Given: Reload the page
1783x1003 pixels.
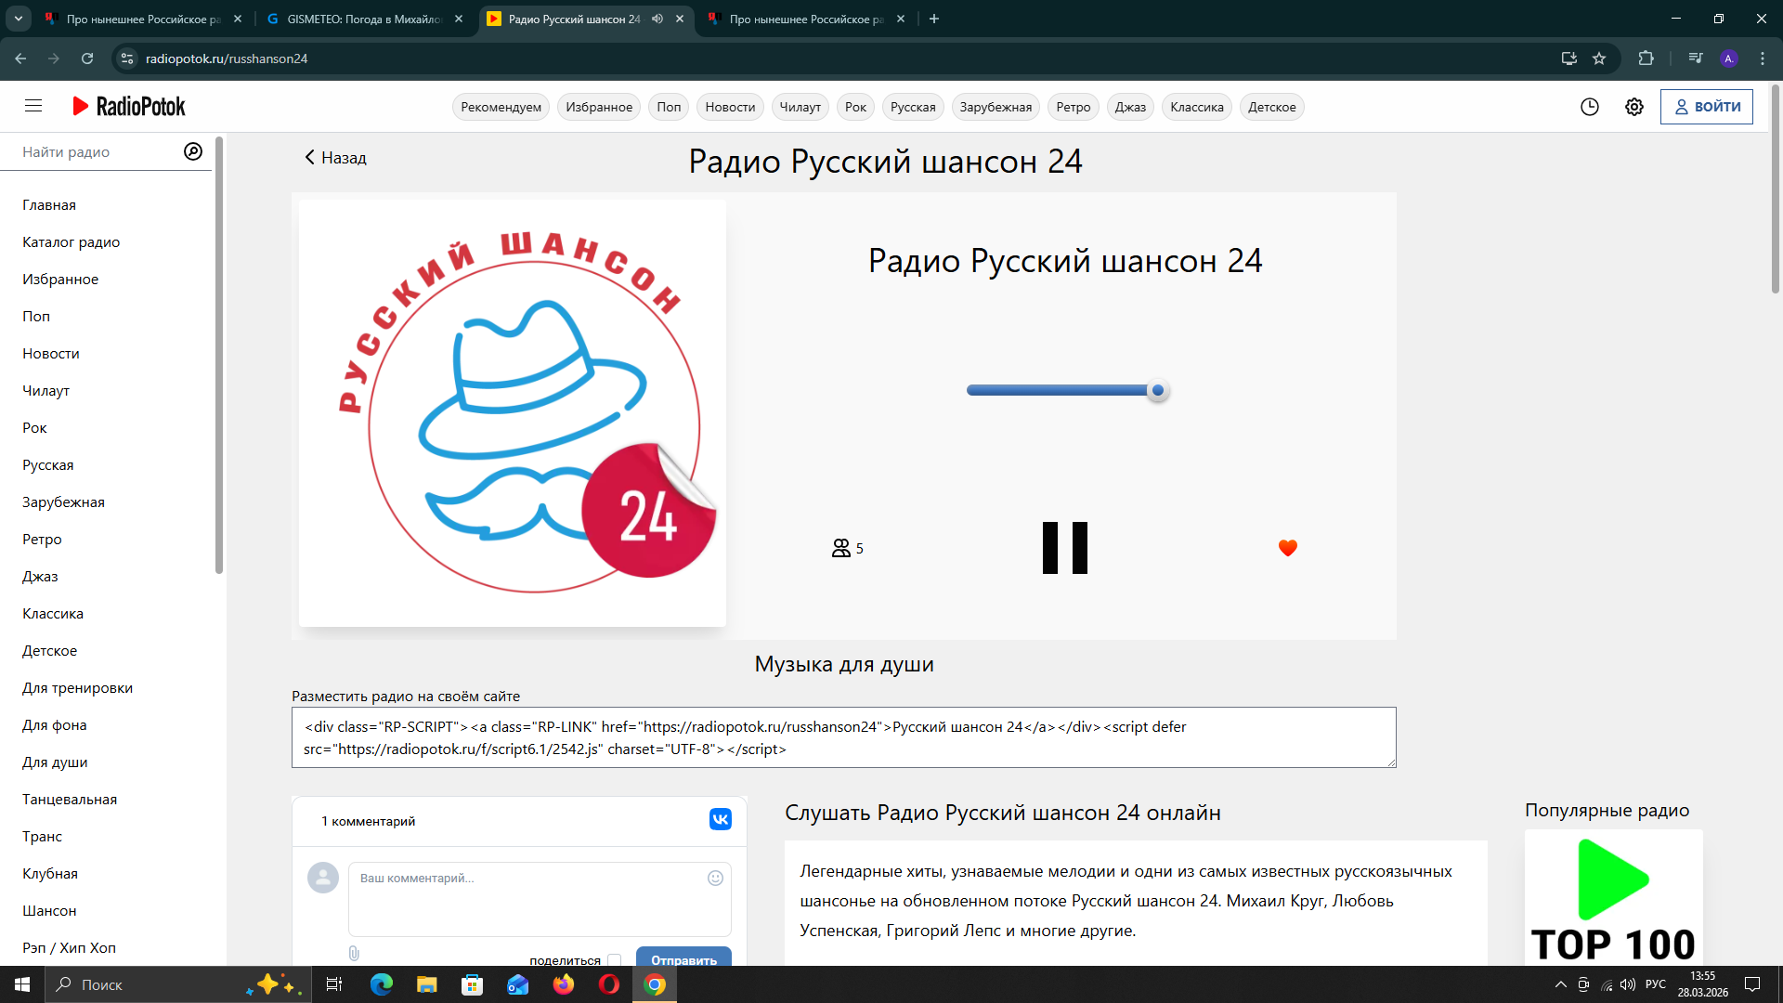Looking at the screenshot, I should [87, 59].
